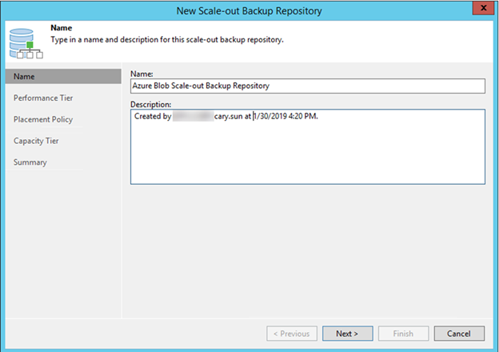The image size is (499, 352).
Task: Click the bold 'Name' page heading
Action: pyautogui.click(x=62, y=28)
